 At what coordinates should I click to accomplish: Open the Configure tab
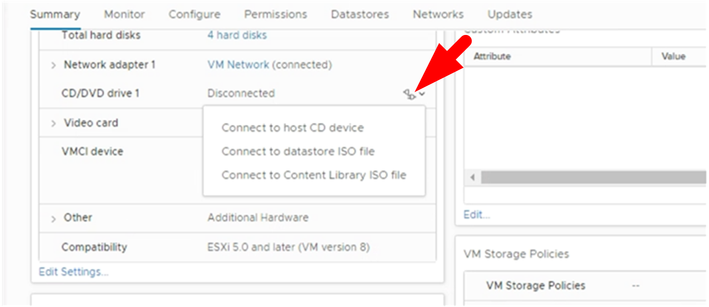(195, 14)
